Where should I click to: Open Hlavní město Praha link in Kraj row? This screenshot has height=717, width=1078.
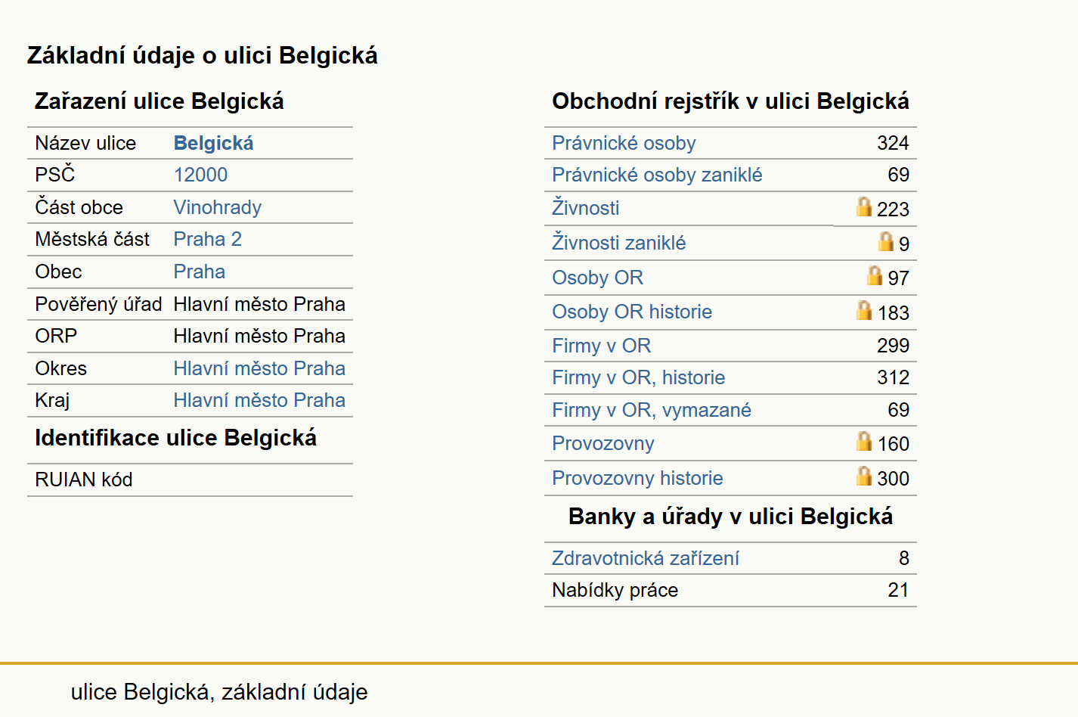(x=259, y=400)
